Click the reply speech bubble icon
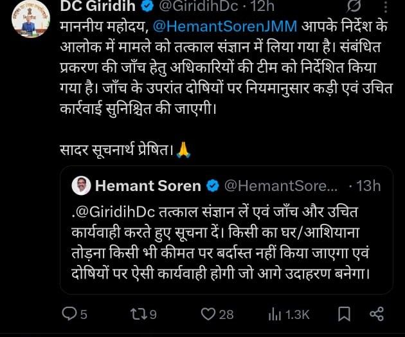This screenshot has height=337, width=405. click(69, 313)
